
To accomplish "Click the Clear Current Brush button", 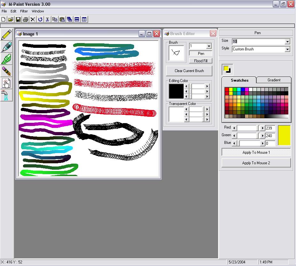I will (x=189, y=71).
